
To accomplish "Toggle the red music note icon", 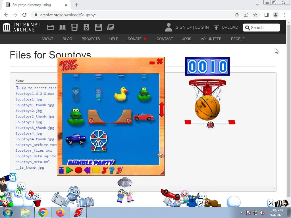I will coord(105,170).
